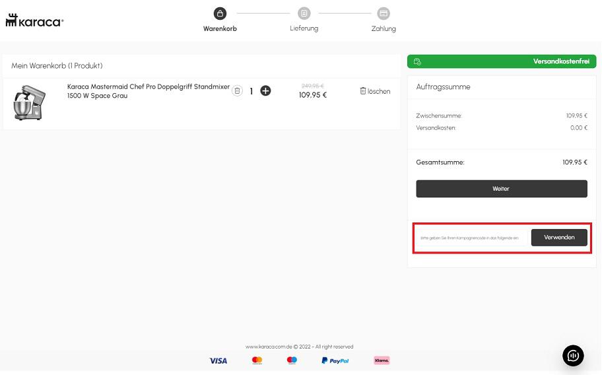Image resolution: width=602 pixels, height=375 pixels.
Task: Click the Versandkostenfrei package icon
Action: pos(417,61)
